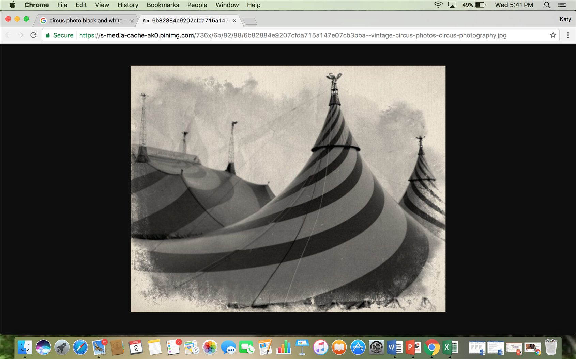Viewport: 576px width, 359px height.
Task: Open Spotlight search in menu bar
Action: click(547, 5)
